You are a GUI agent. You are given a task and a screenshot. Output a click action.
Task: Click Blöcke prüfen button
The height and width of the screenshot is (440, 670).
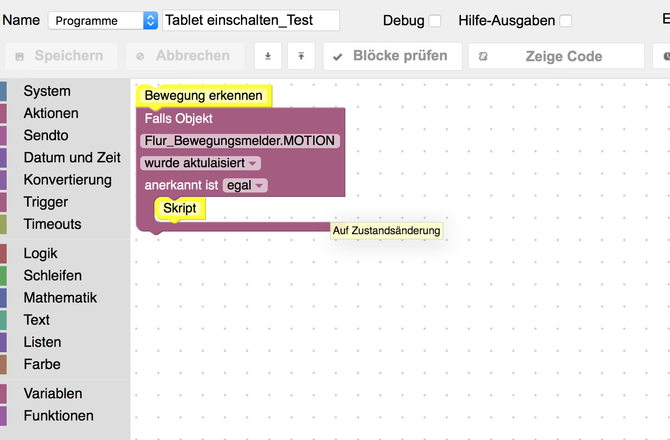pos(393,56)
